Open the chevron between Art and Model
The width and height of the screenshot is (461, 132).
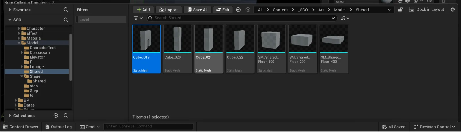(329, 10)
